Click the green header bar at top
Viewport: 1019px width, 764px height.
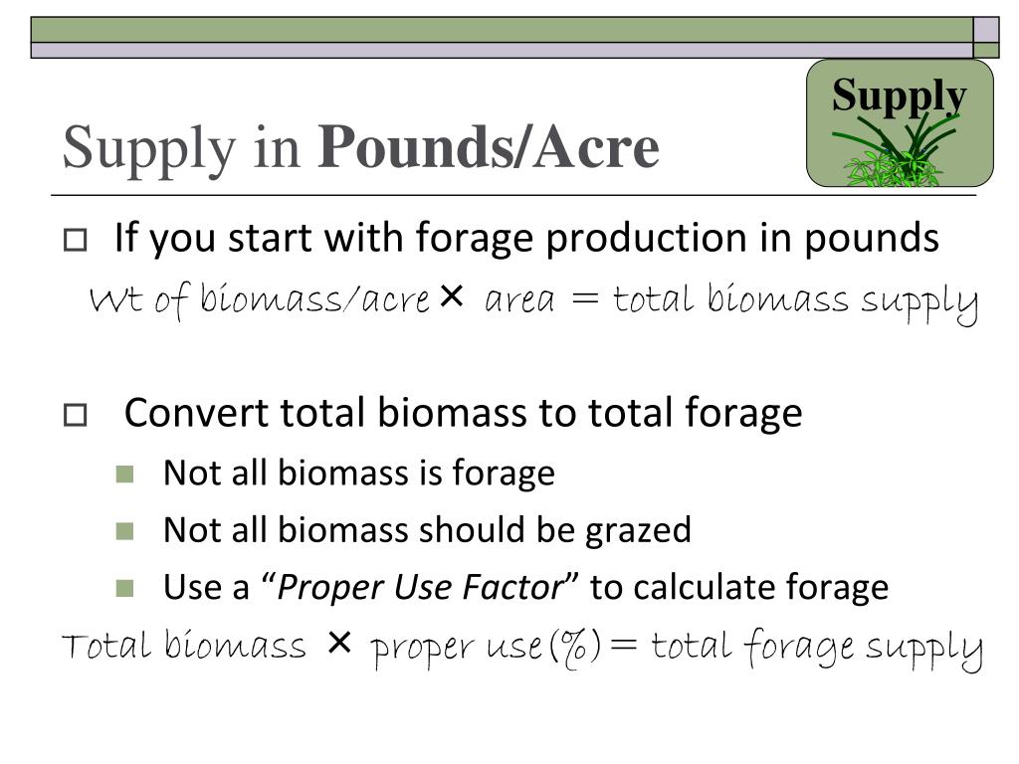click(502, 30)
